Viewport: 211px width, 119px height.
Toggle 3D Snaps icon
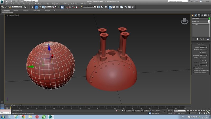(x=66, y=7)
